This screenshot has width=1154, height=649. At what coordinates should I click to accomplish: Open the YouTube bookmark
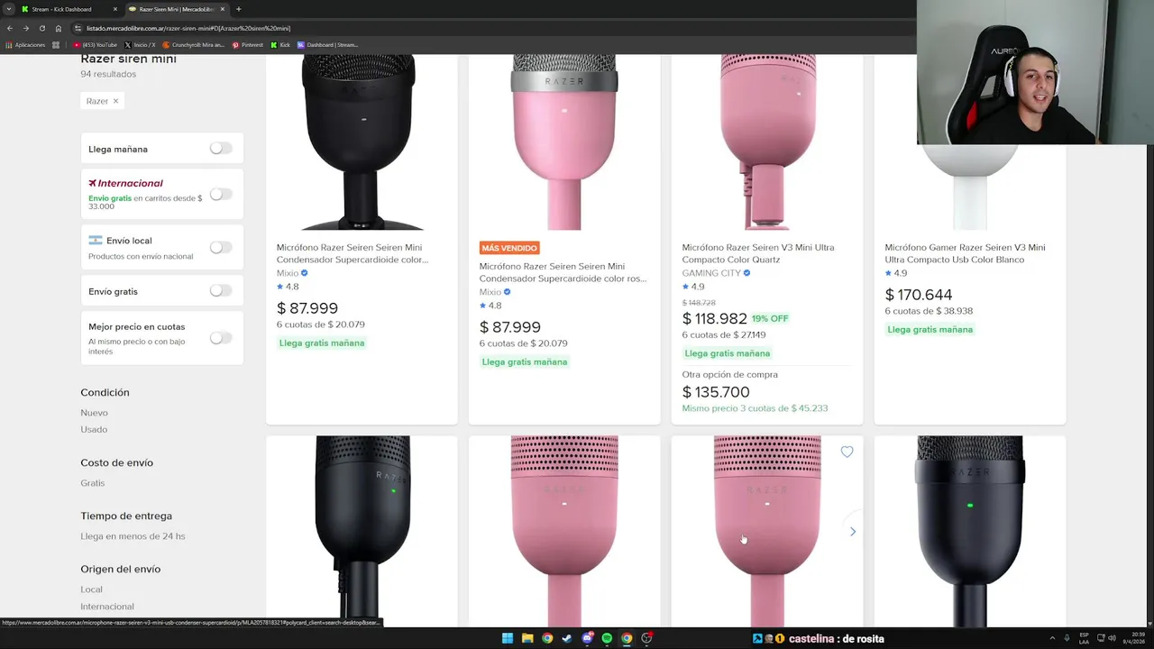(96, 44)
